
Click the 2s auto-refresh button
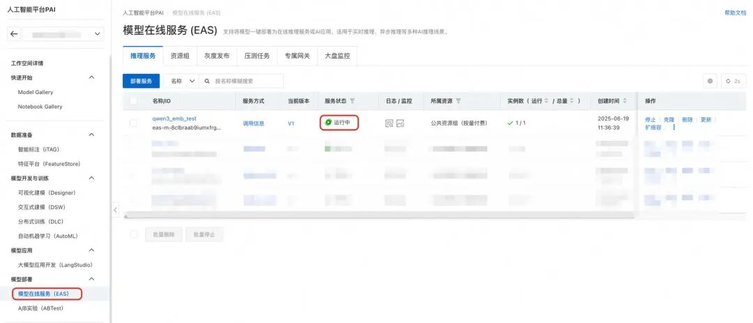click(733, 81)
